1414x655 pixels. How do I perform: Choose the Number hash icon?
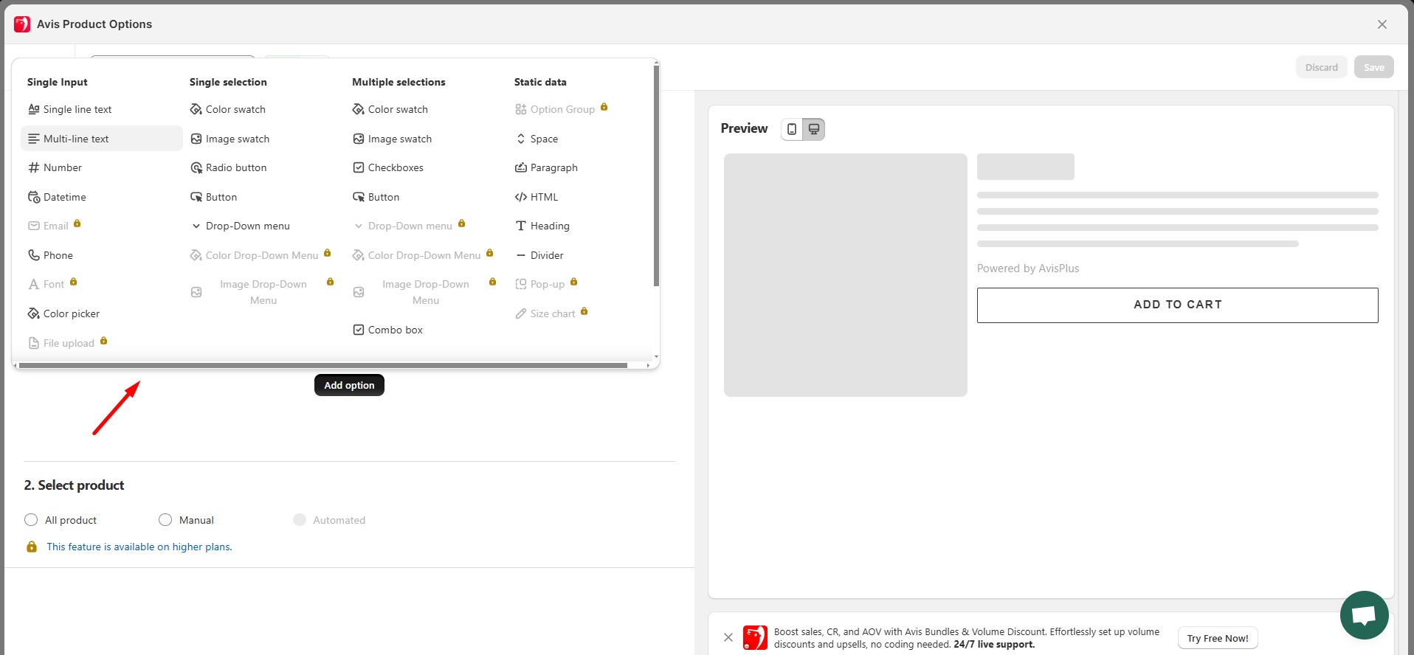click(34, 167)
